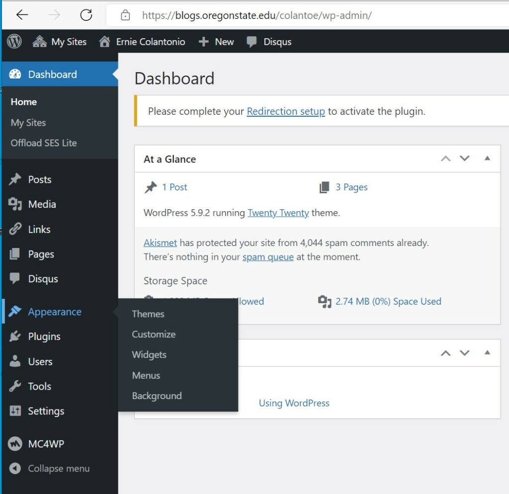Click the Pages icon in sidebar
Screen dimensions: 509x494
(x=14, y=254)
